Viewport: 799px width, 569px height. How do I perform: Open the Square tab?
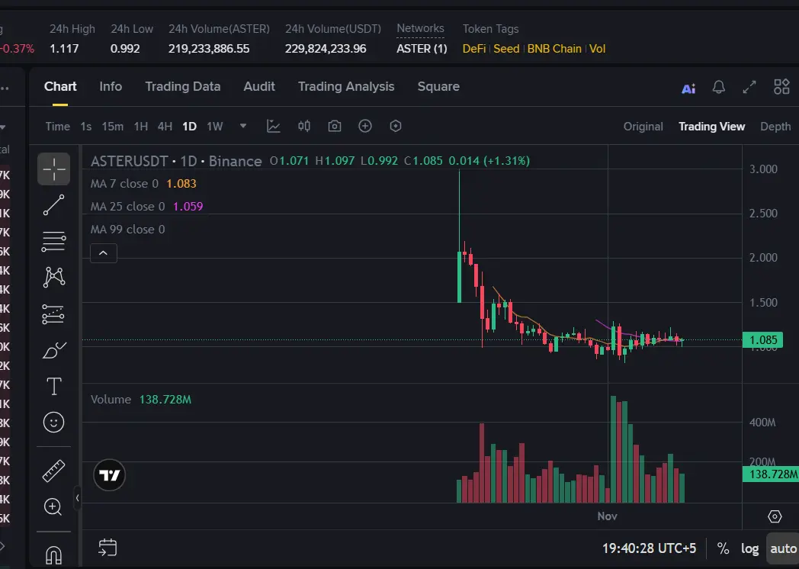(438, 86)
